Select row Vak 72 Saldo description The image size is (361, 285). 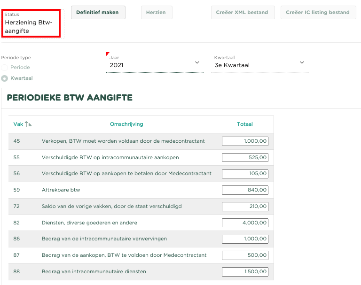111,207
